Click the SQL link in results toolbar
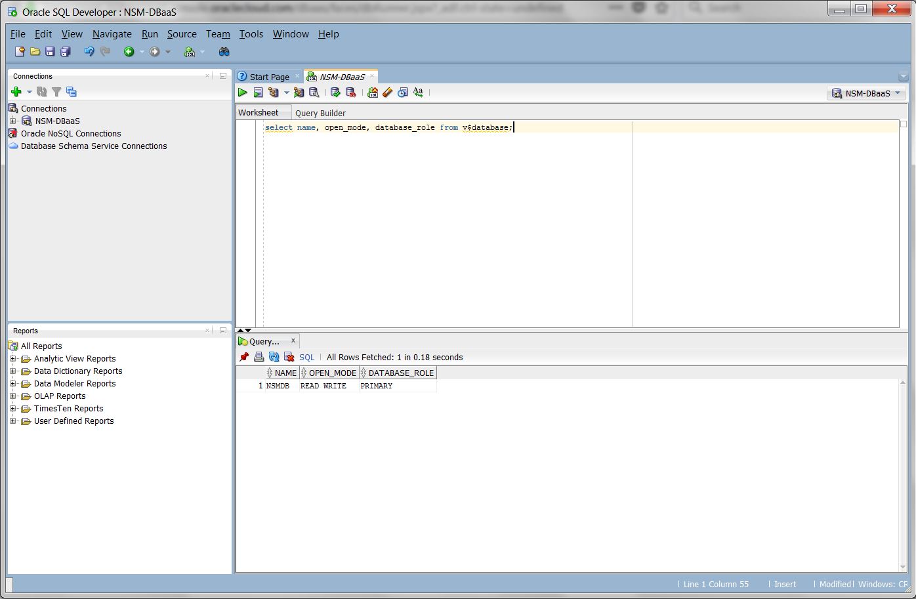Image resolution: width=916 pixels, height=599 pixels. click(x=306, y=357)
